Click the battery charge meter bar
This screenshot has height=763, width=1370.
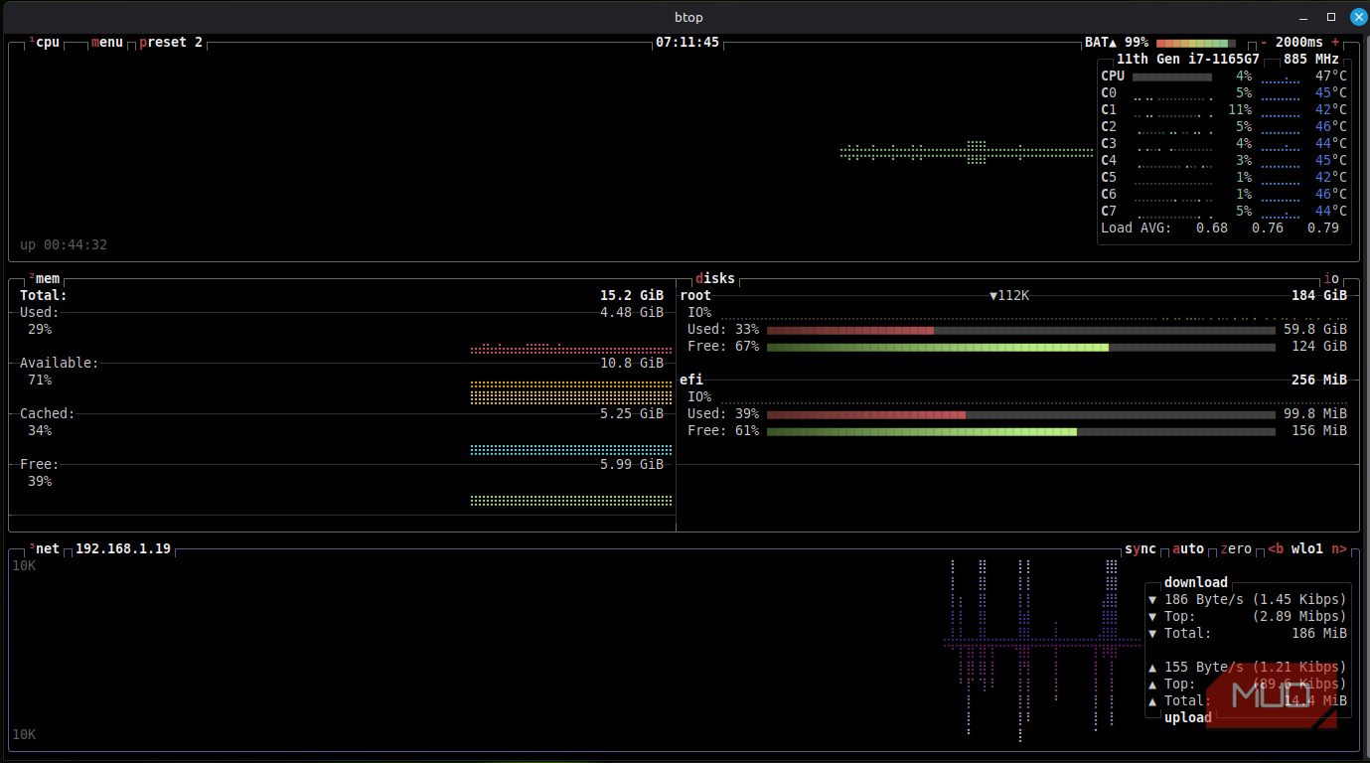click(1196, 43)
